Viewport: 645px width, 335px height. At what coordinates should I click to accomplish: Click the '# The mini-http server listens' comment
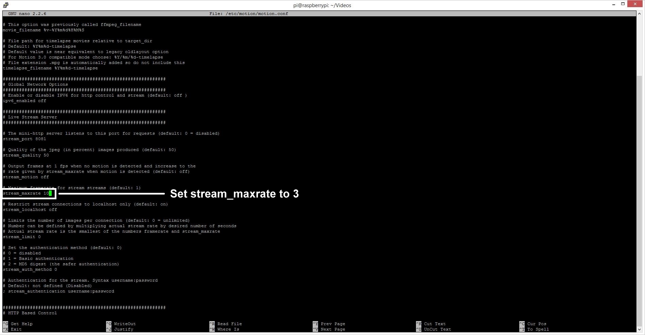click(x=111, y=133)
